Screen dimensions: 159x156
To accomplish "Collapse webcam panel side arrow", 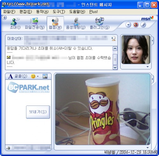I will point(153,79).
